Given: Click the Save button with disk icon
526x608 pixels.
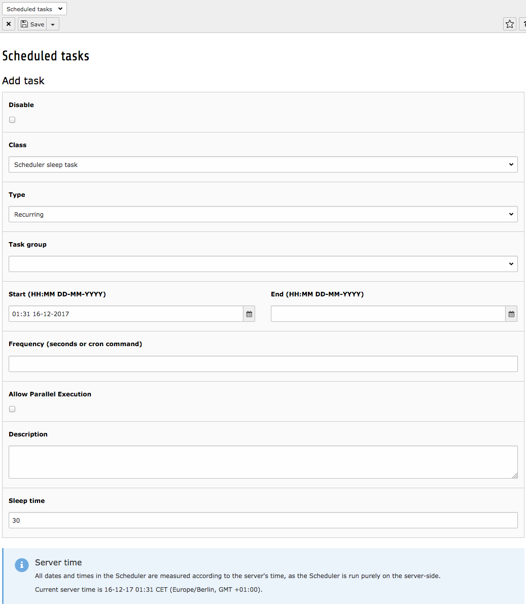Looking at the screenshot, I should click(x=32, y=24).
